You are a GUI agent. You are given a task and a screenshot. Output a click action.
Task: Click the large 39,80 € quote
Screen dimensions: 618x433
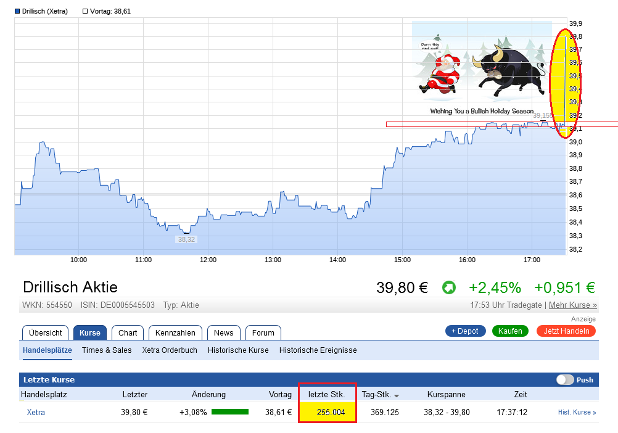(x=402, y=287)
